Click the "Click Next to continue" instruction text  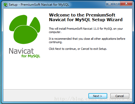pos(78,49)
